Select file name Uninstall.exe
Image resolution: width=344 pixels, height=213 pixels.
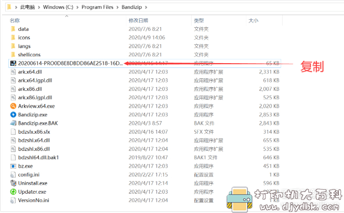[32, 183]
